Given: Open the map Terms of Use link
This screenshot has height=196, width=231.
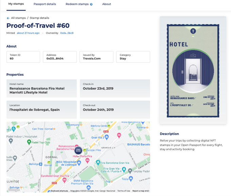Looking at the screenshot, I should click(x=124, y=191).
